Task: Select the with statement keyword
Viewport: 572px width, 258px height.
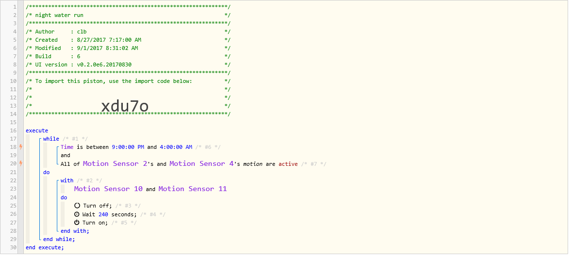Action: tap(67, 180)
